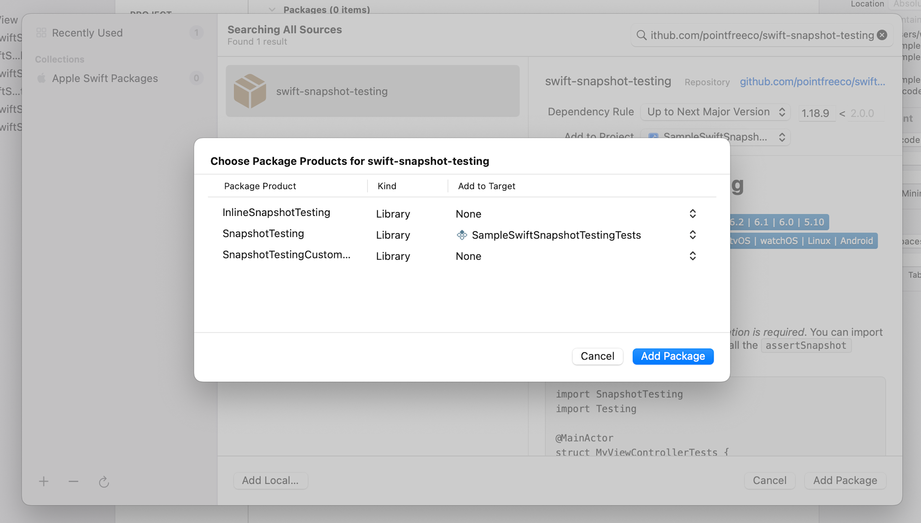Click the Apple logo beside Apple Swift Packages
The height and width of the screenshot is (523, 921).
(41, 78)
